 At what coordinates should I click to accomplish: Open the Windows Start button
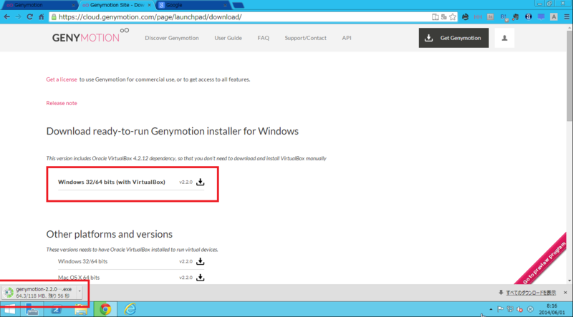pos(10,309)
